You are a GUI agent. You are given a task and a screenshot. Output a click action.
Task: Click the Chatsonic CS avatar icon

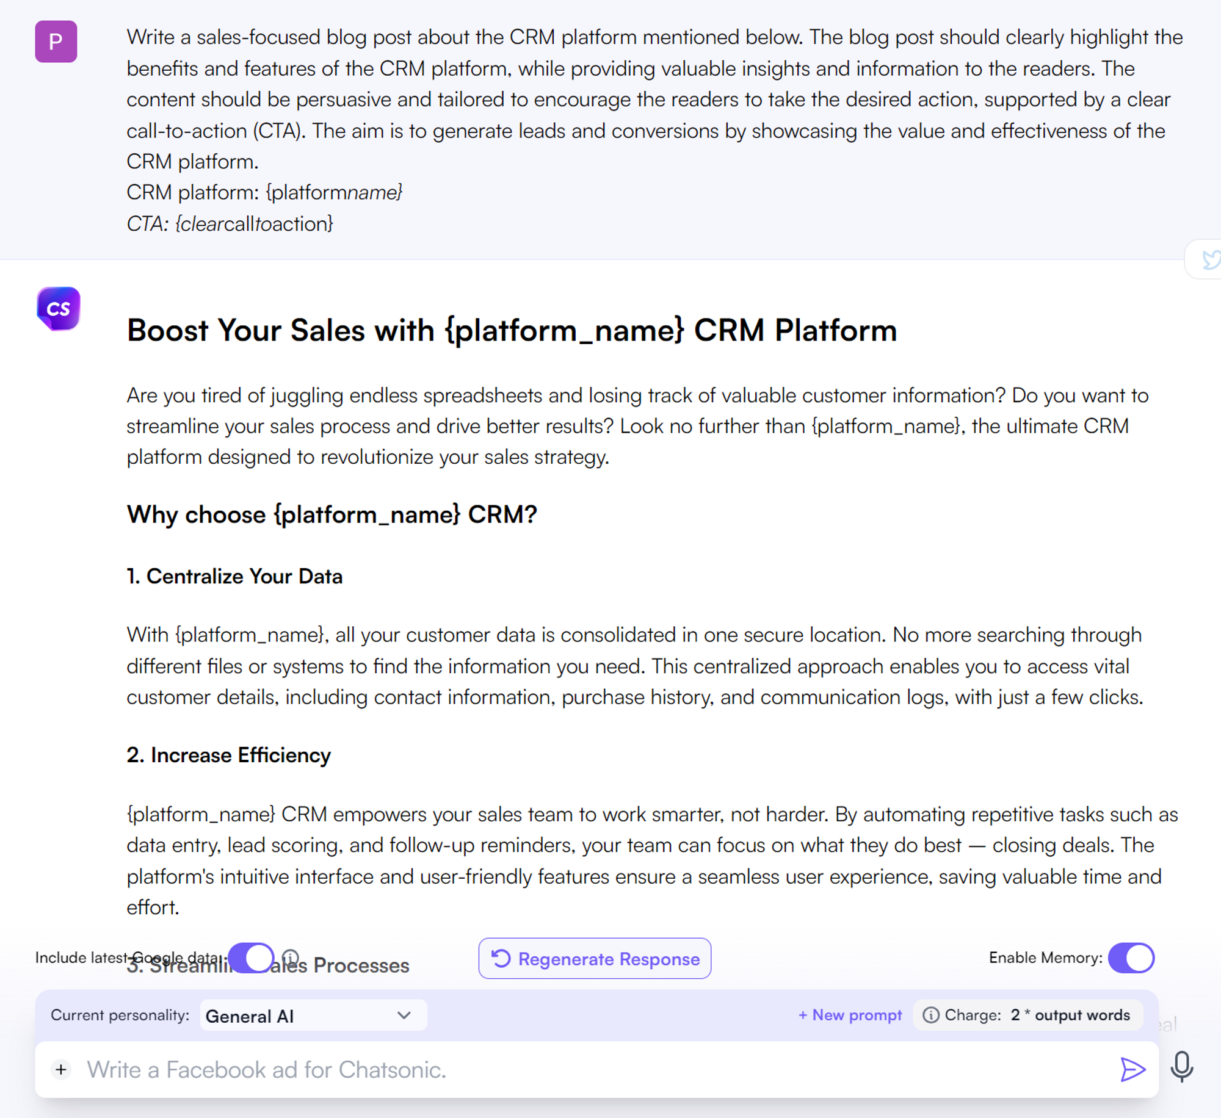pos(58,309)
